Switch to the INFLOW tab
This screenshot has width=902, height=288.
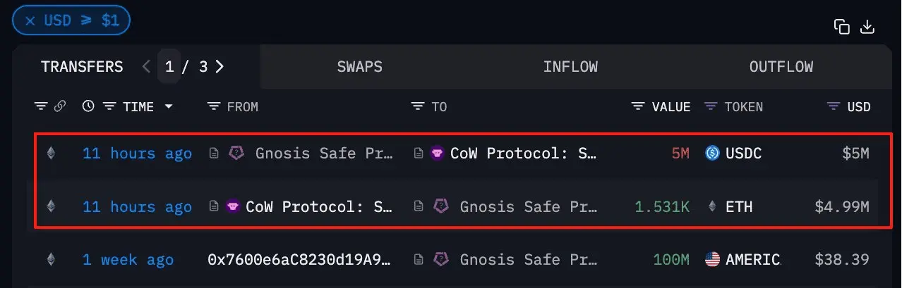coord(570,67)
